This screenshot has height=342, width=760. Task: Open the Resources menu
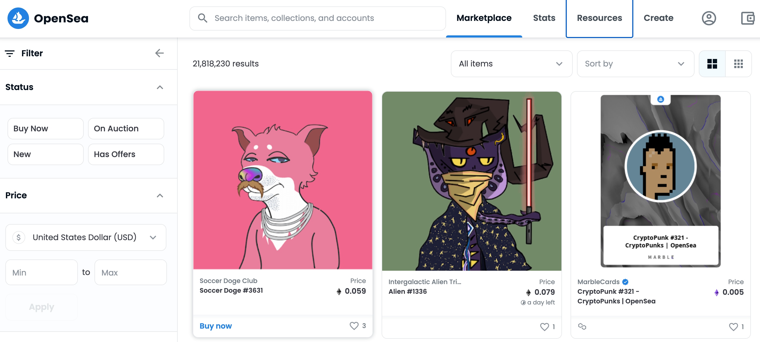599,18
